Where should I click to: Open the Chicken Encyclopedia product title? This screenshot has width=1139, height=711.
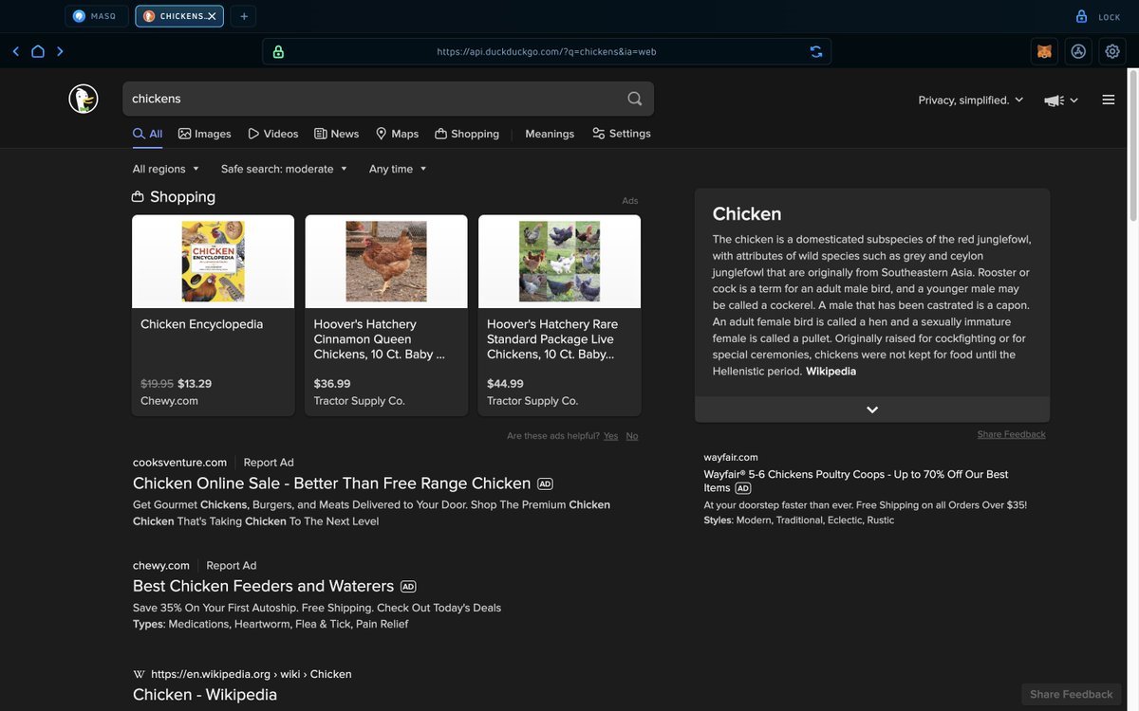[202, 324]
